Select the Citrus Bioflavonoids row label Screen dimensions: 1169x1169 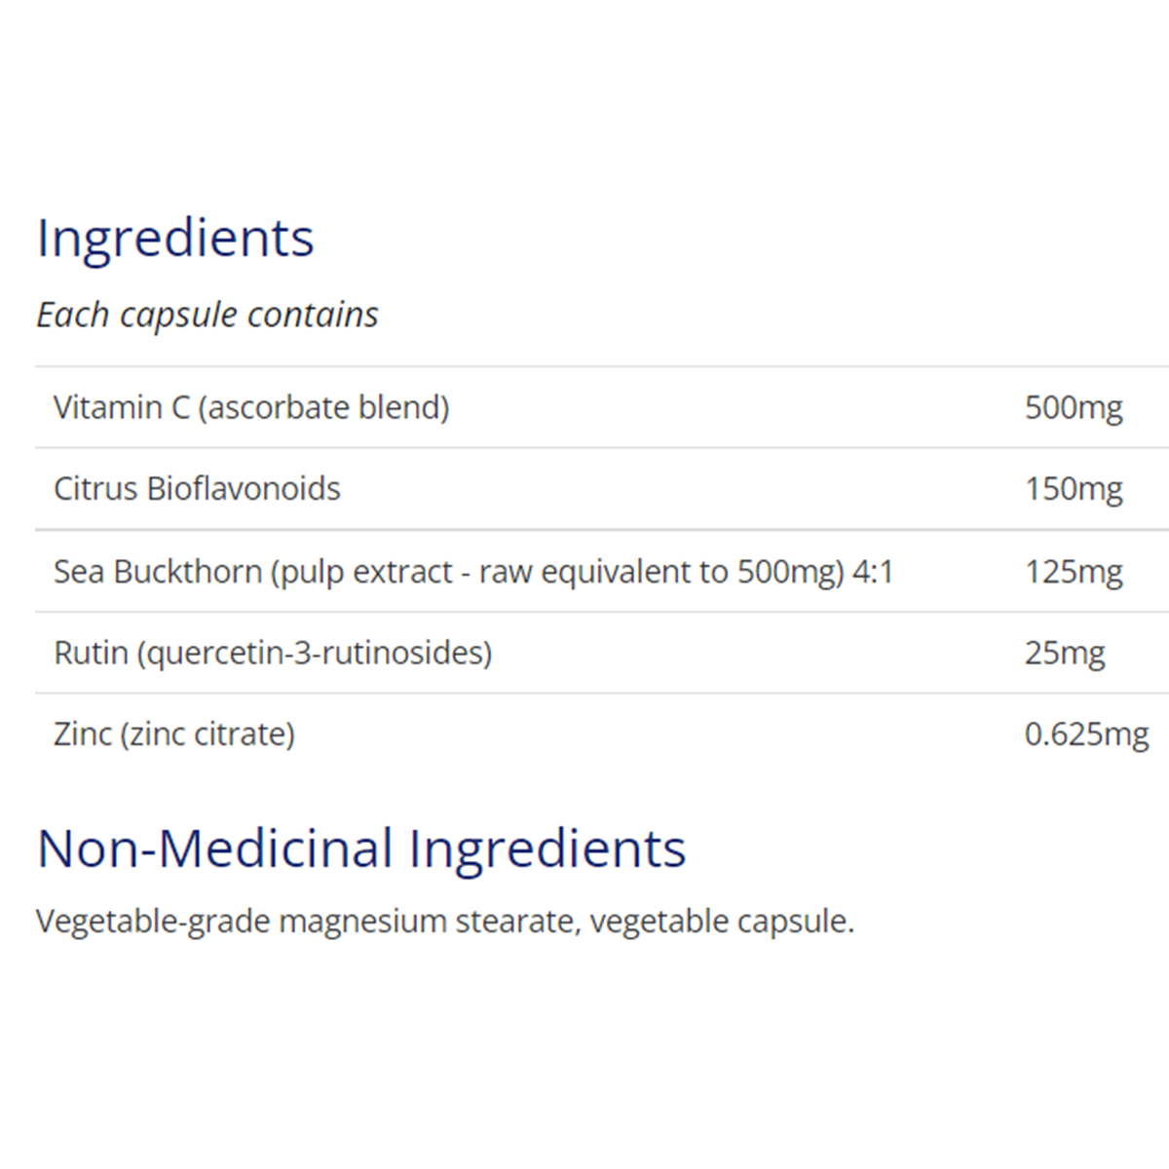click(197, 488)
